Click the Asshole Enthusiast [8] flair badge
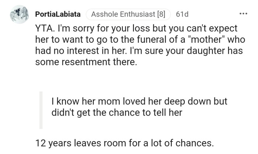 click(128, 15)
